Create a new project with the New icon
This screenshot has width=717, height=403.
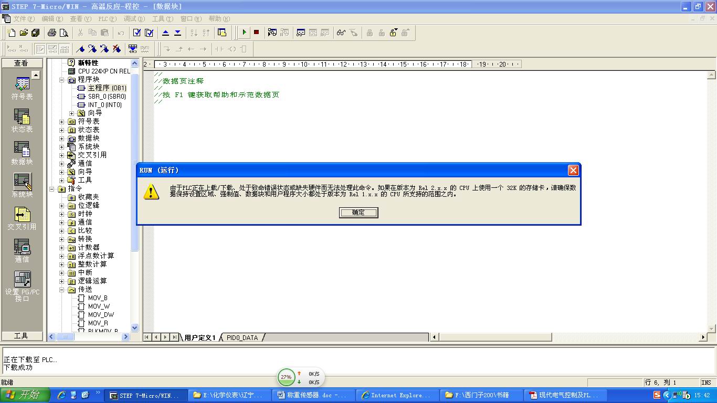[x=12, y=33]
